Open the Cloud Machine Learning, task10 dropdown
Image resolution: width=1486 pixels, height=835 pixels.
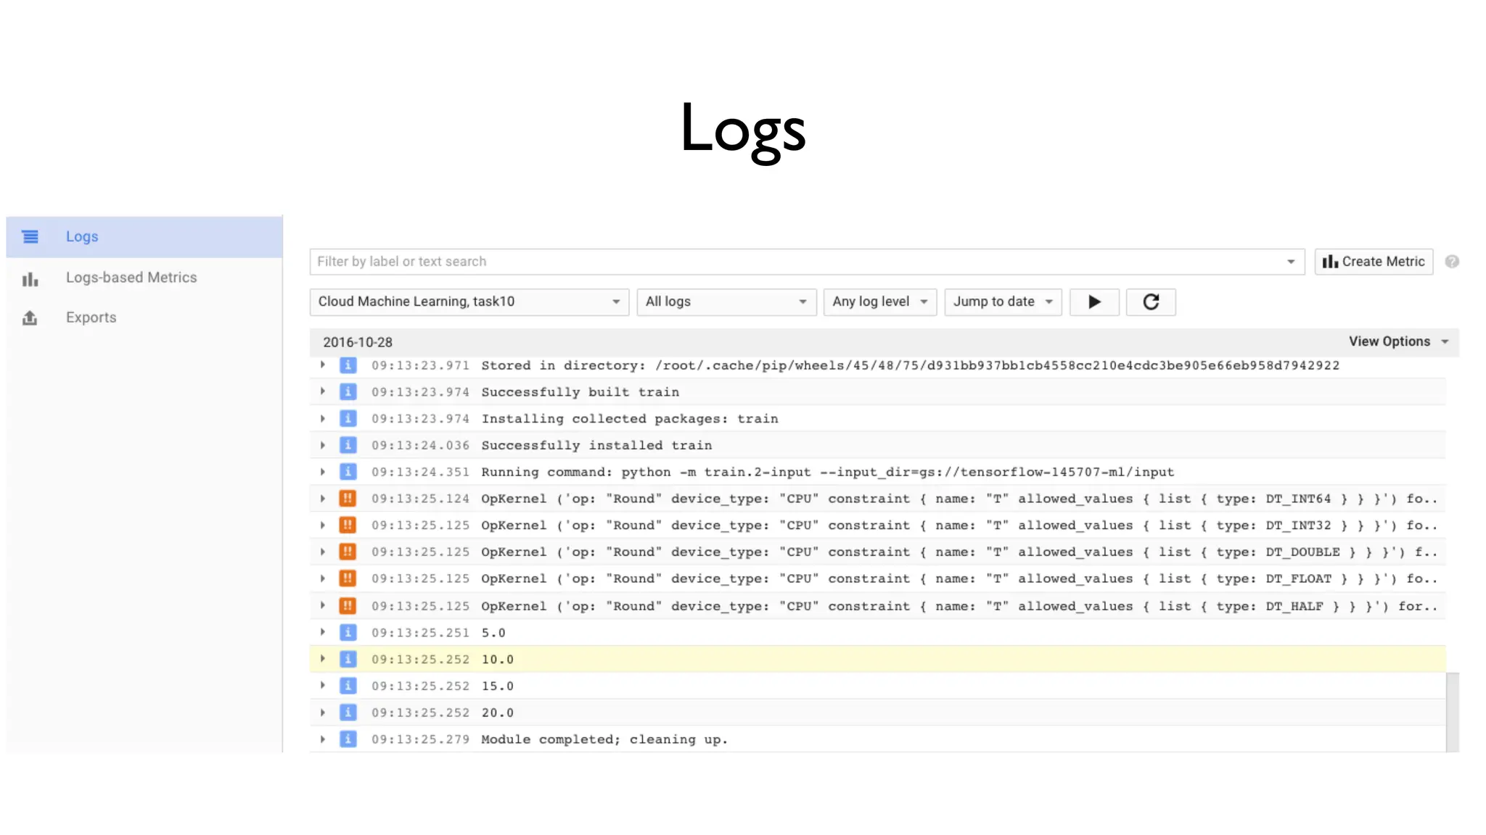[x=469, y=302]
